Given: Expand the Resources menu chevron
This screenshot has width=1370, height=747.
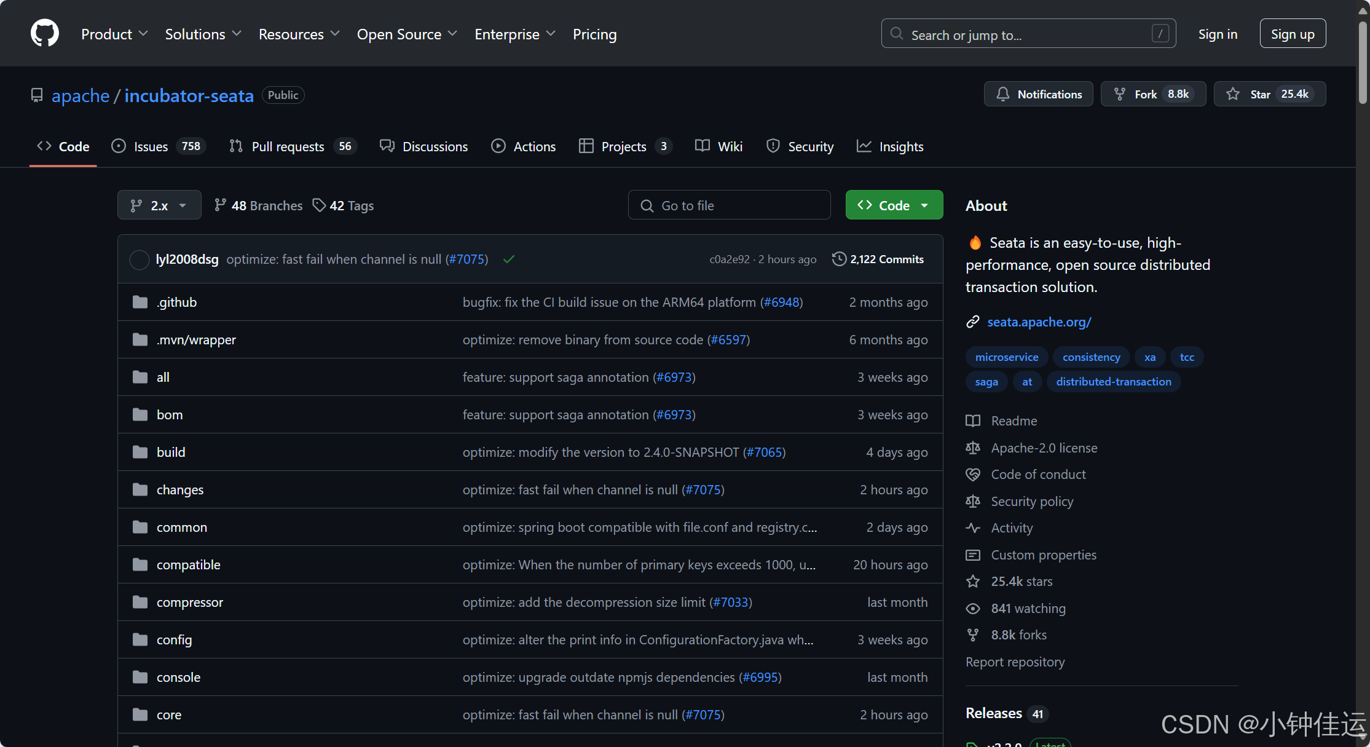Looking at the screenshot, I should [334, 34].
